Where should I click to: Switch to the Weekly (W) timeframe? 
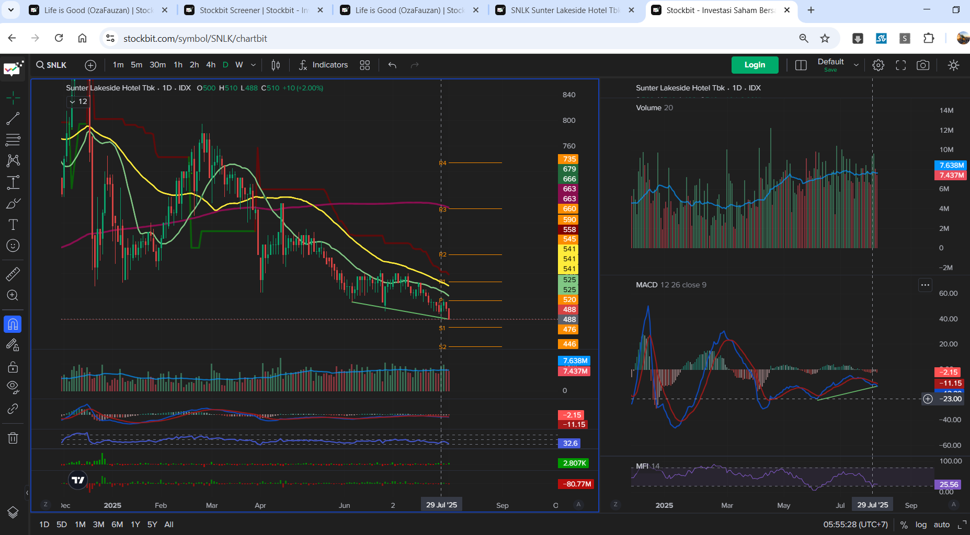pyautogui.click(x=239, y=65)
